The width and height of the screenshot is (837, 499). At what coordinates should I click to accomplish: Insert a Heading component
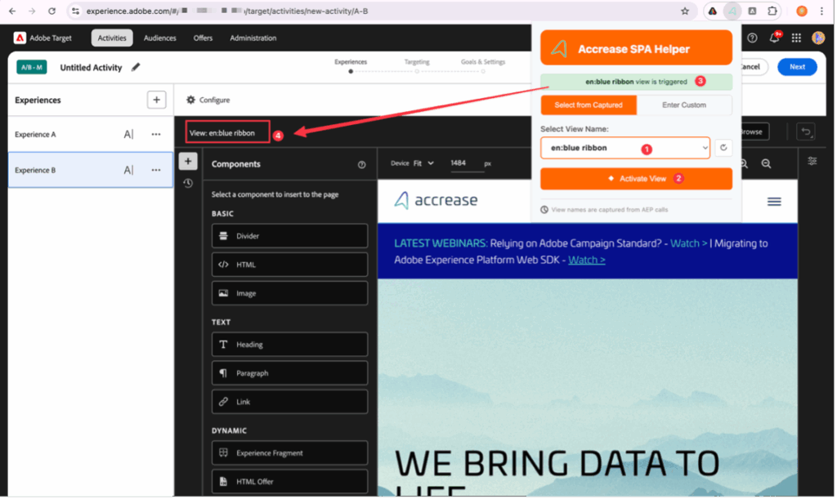(x=290, y=345)
